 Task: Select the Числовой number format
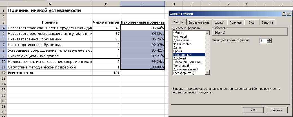pyautogui.click(x=189, y=36)
